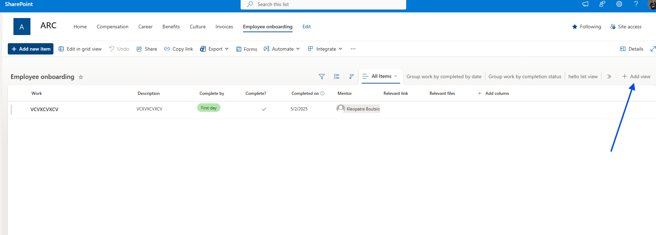Click the filter funnel icon

tap(322, 76)
